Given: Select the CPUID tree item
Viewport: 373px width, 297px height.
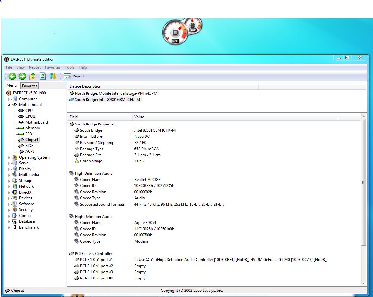Looking at the screenshot, I should (x=31, y=116).
